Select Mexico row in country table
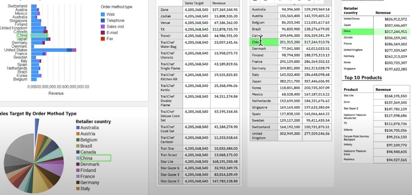Image resolution: width=412 pixels, height=195 pixels. click(291, 94)
